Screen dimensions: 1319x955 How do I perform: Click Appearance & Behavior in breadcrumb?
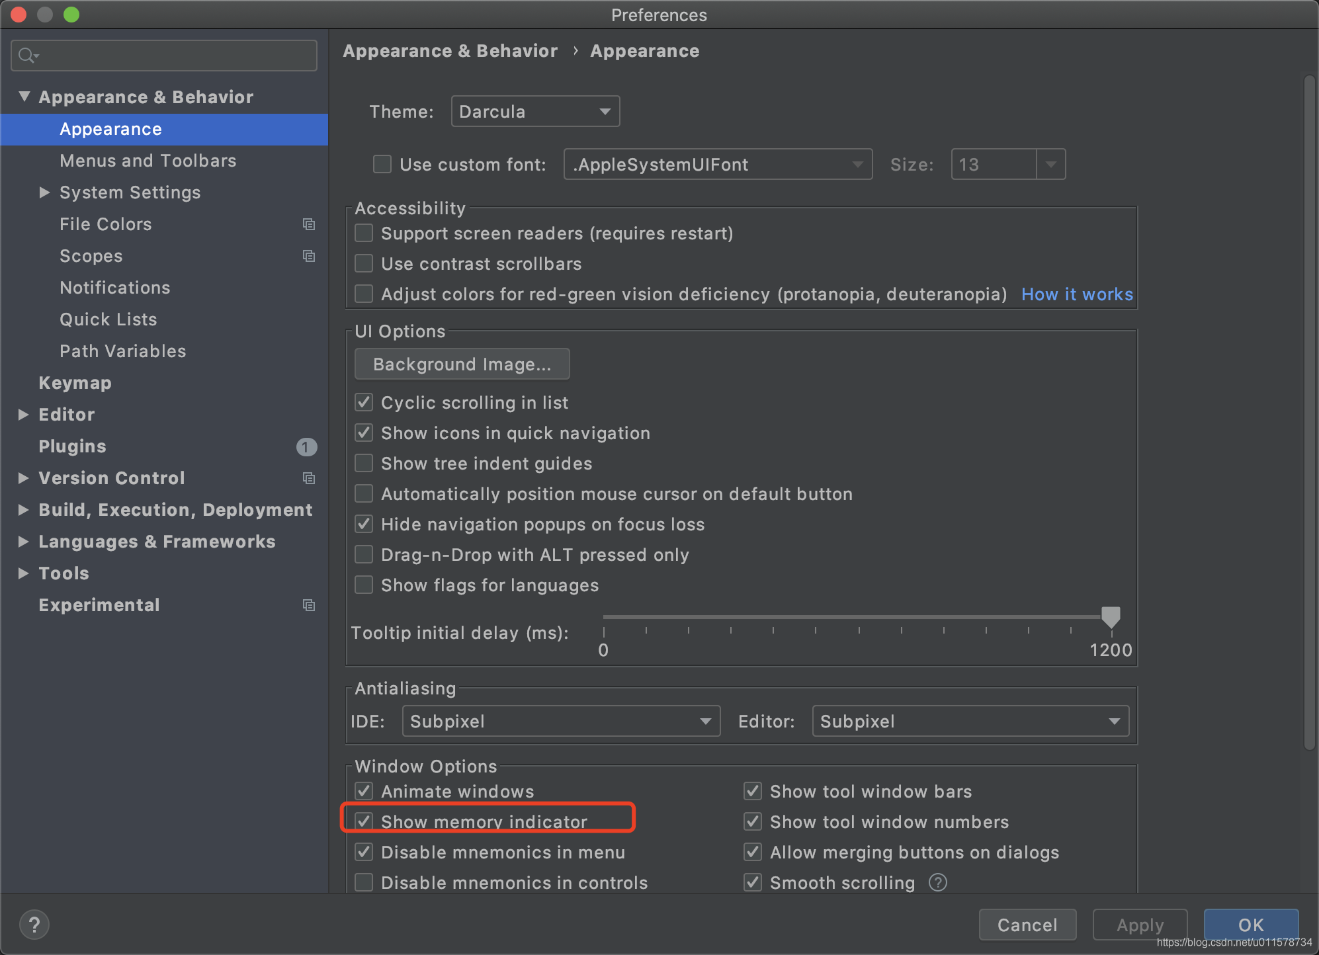450,51
